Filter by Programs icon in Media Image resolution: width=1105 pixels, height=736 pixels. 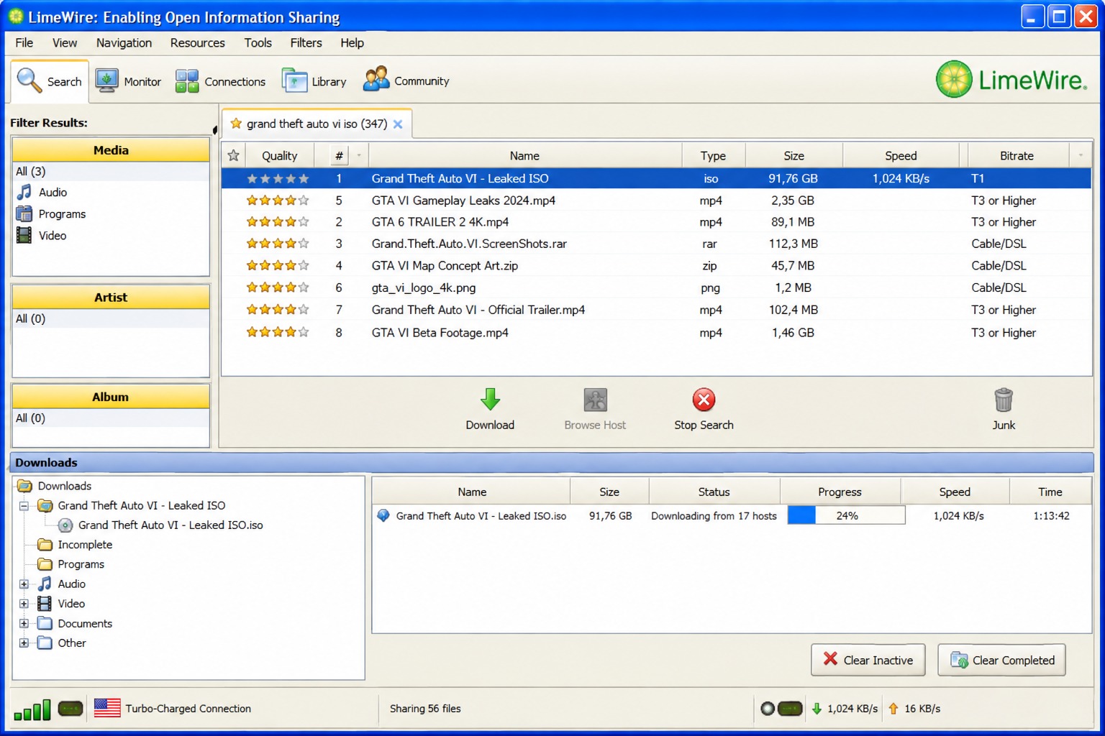(24, 213)
